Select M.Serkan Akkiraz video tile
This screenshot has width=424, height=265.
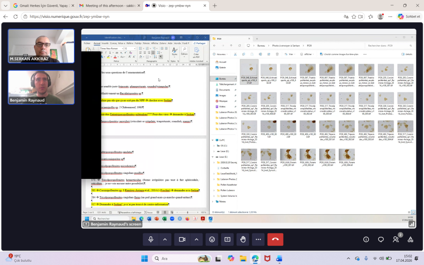coord(41,46)
